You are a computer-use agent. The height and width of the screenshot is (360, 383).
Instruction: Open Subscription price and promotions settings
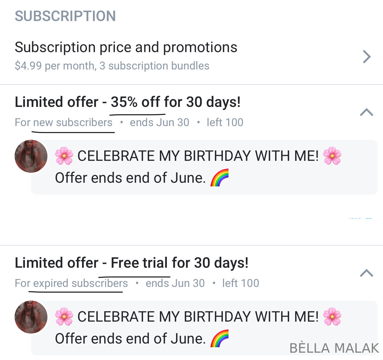click(126, 48)
